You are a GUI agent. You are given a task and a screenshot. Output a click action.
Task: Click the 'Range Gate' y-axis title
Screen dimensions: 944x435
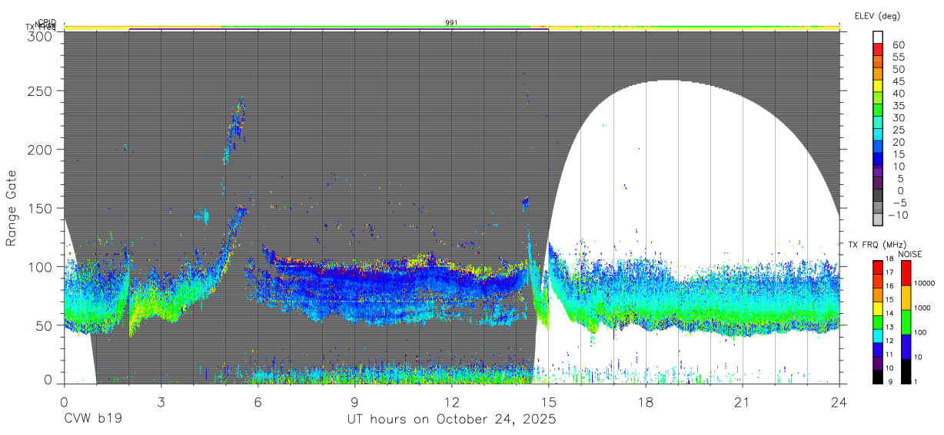pos(12,208)
